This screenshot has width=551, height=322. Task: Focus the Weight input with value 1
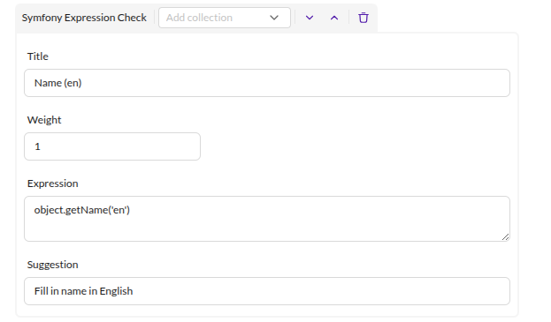112,146
